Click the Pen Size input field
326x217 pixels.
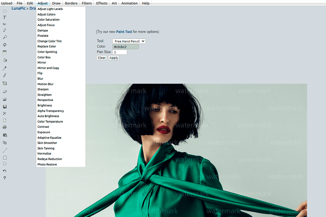pos(120,52)
